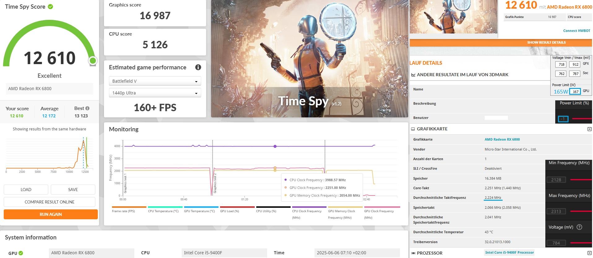Image resolution: width=593 pixels, height=258 pixels.
Task: Open the Battlefield V game dropdown
Action: pos(155,81)
